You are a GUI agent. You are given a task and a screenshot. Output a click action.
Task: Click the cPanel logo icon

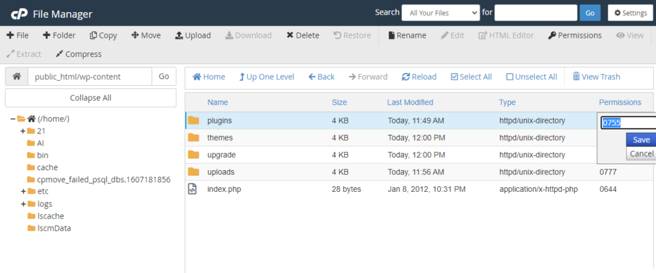[19, 14]
